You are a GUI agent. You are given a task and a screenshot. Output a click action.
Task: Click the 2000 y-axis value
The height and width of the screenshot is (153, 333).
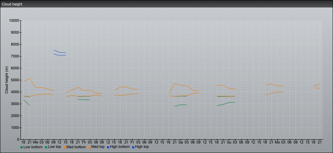[15, 116]
